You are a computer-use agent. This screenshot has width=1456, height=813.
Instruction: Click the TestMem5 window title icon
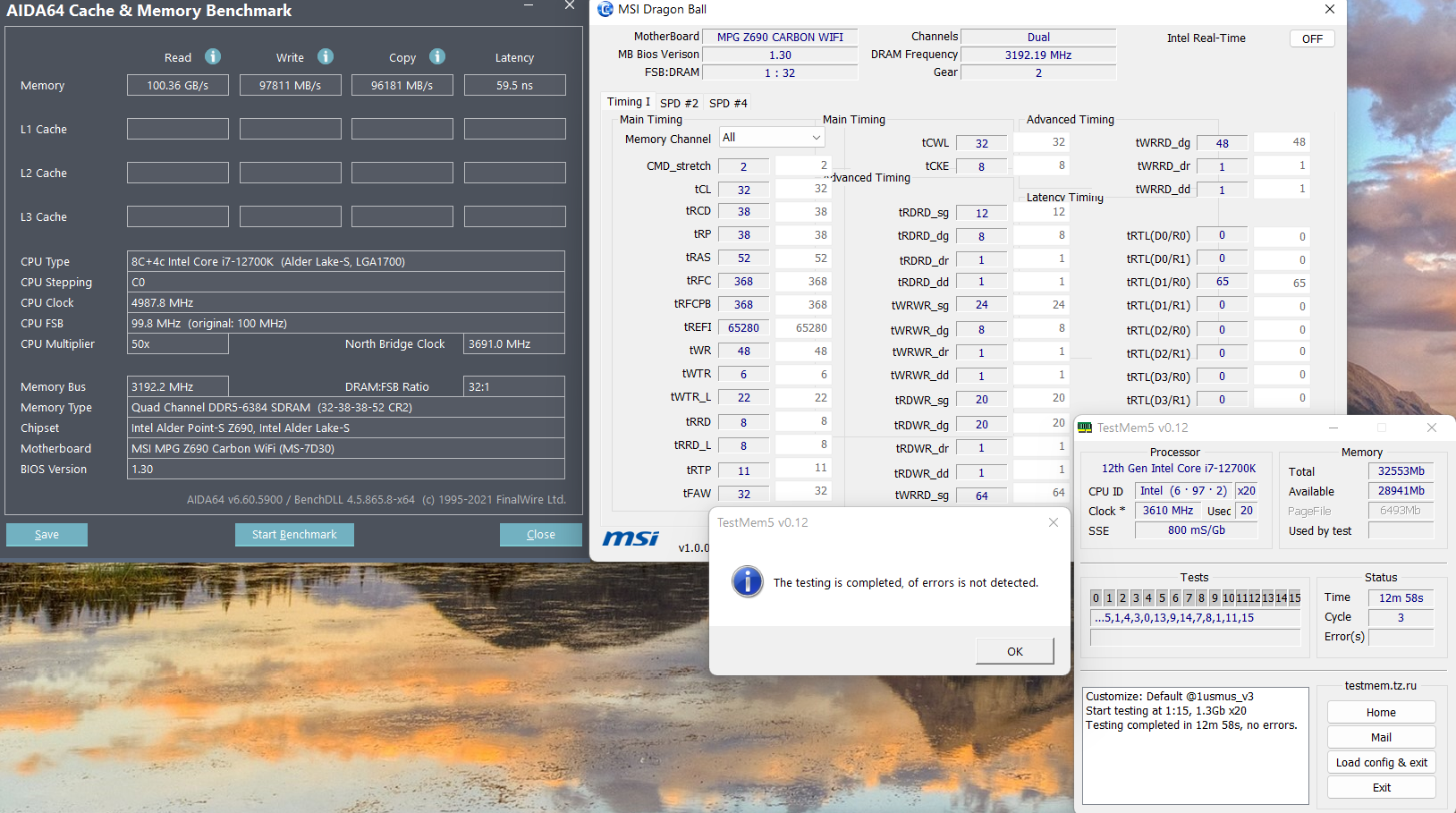[1085, 428]
